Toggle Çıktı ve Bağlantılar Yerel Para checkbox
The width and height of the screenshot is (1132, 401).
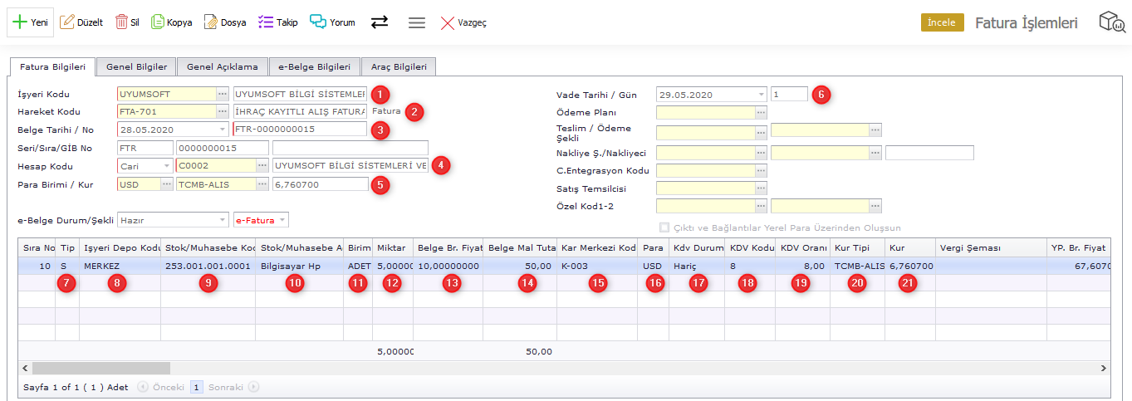click(x=664, y=227)
